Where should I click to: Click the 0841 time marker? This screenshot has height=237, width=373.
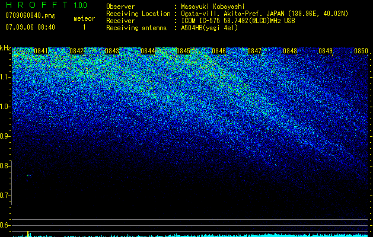(41, 51)
